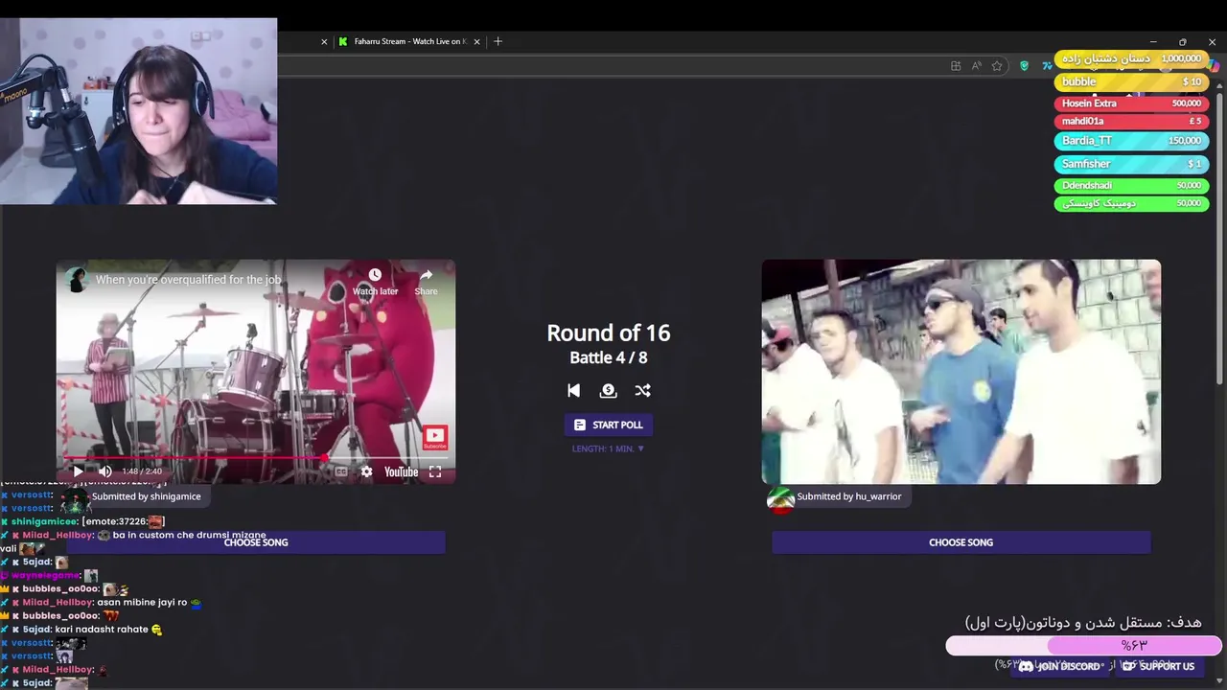Choose shinigamice's song
The image size is (1227, 690).
(x=255, y=542)
